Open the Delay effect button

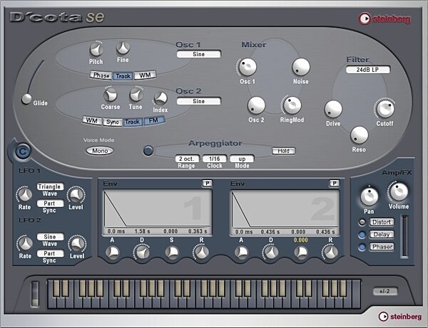click(382, 235)
